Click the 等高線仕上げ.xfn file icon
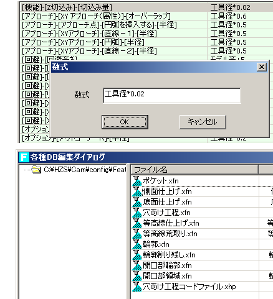 coord(136,223)
